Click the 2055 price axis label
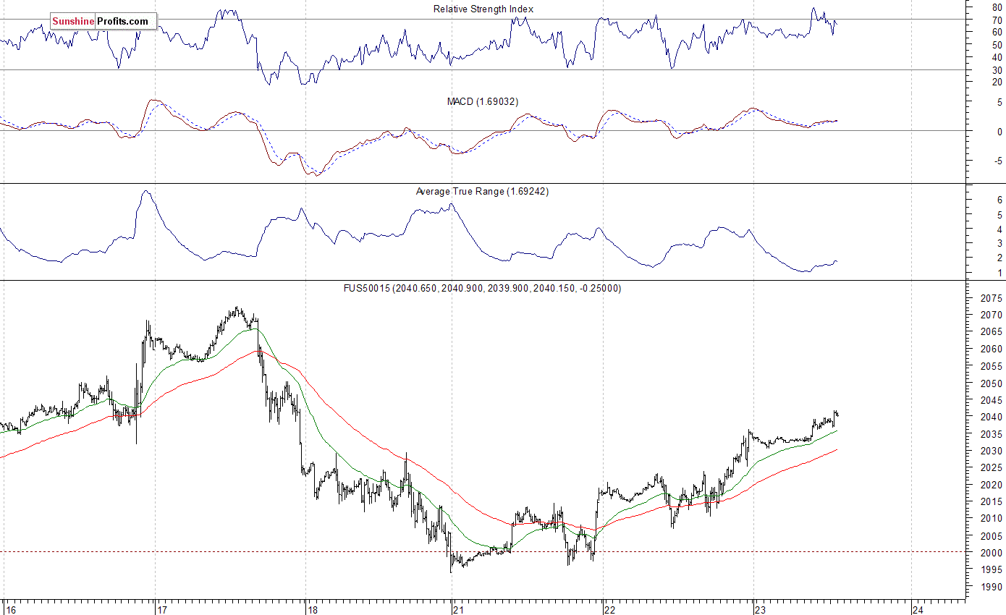This screenshot has width=1006, height=615. (x=991, y=366)
